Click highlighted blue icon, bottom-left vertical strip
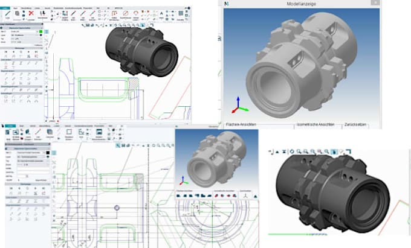The width and height of the screenshot is (411, 248). [x=54, y=153]
